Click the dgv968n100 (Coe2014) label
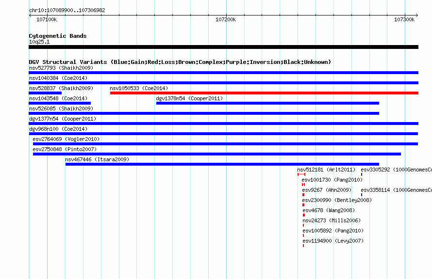Screen dimensions: 432x279 (58, 129)
